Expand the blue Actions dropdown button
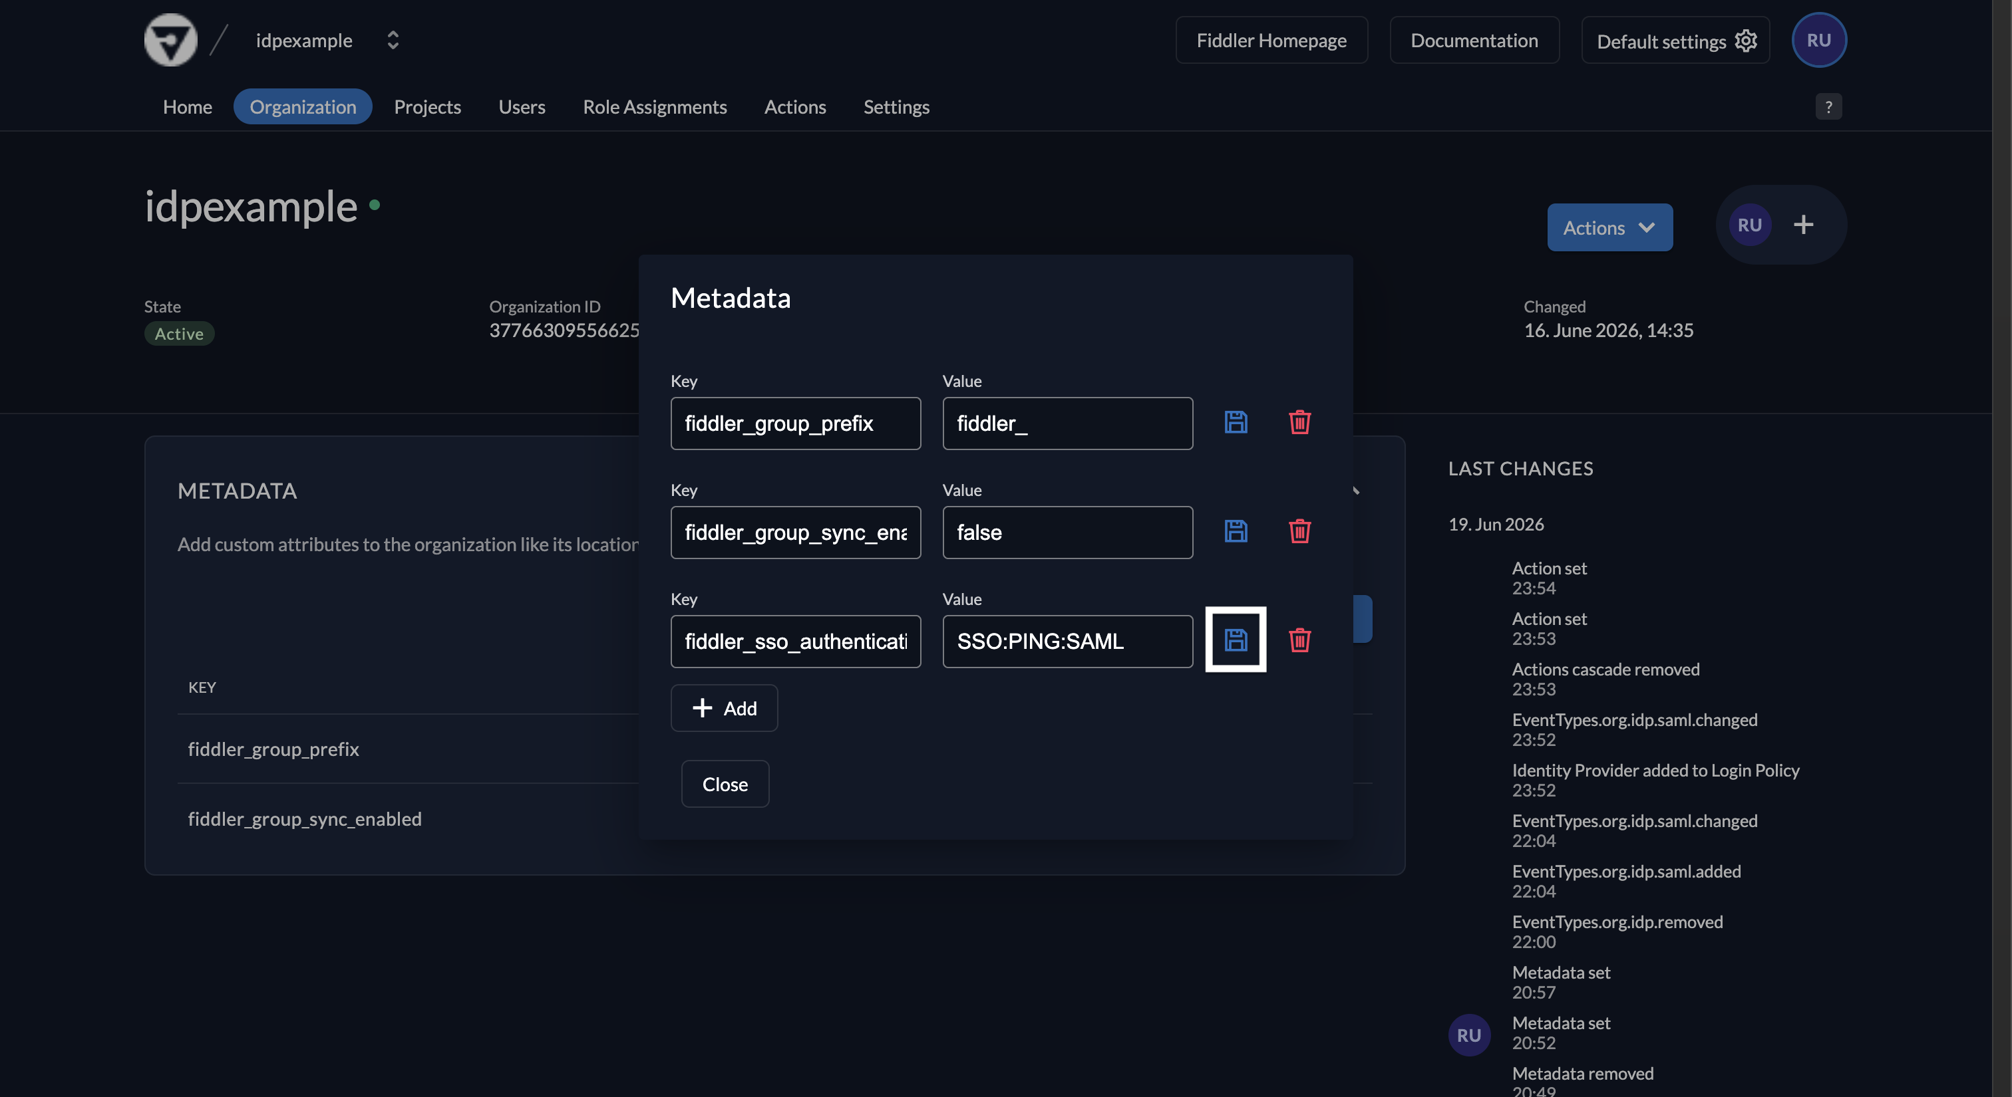The height and width of the screenshot is (1097, 2012). 1609,227
